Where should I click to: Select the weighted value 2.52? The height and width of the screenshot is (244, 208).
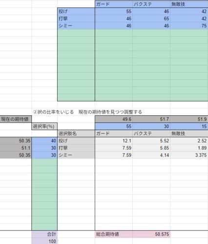[189, 141]
